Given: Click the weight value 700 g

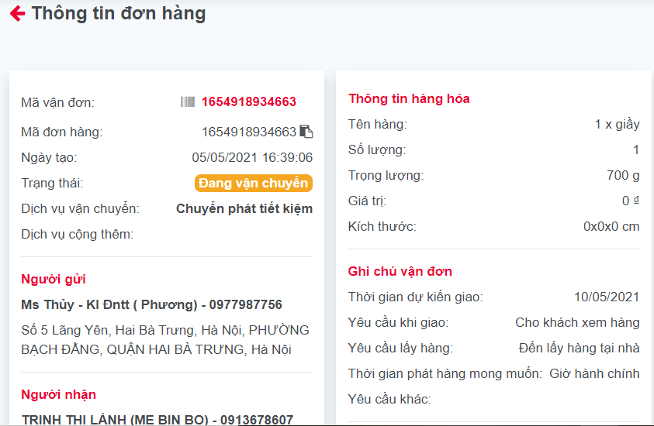Looking at the screenshot, I should pos(623,175).
